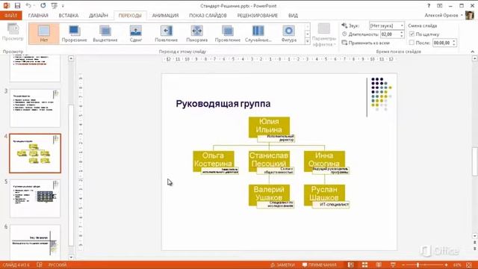Click Применить ко всем button
This screenshot has height=269, width=478.
[x=365, y=43]
